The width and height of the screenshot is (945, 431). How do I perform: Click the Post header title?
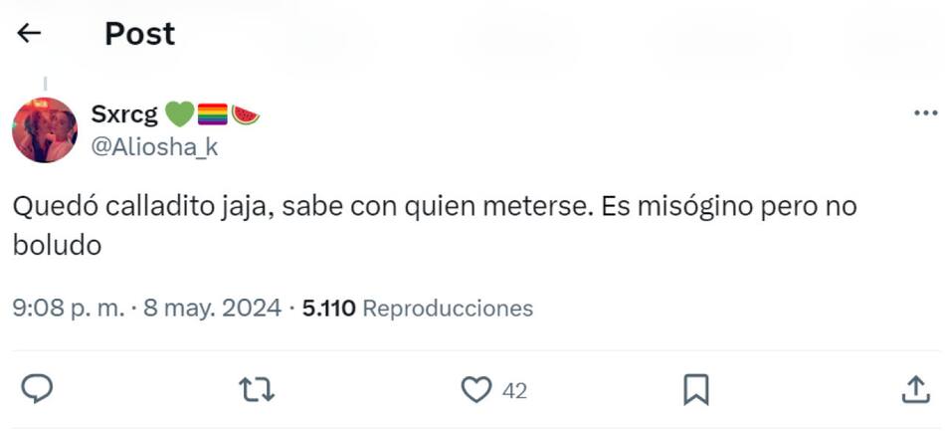point(139,34)
